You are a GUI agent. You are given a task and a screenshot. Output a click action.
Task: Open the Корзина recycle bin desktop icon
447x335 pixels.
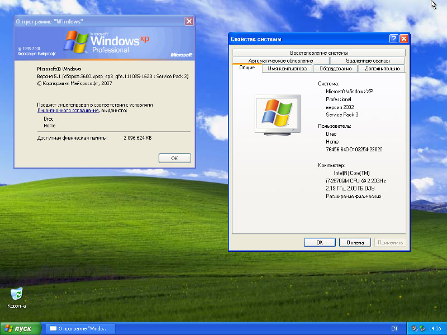click(x=17, y=294)
